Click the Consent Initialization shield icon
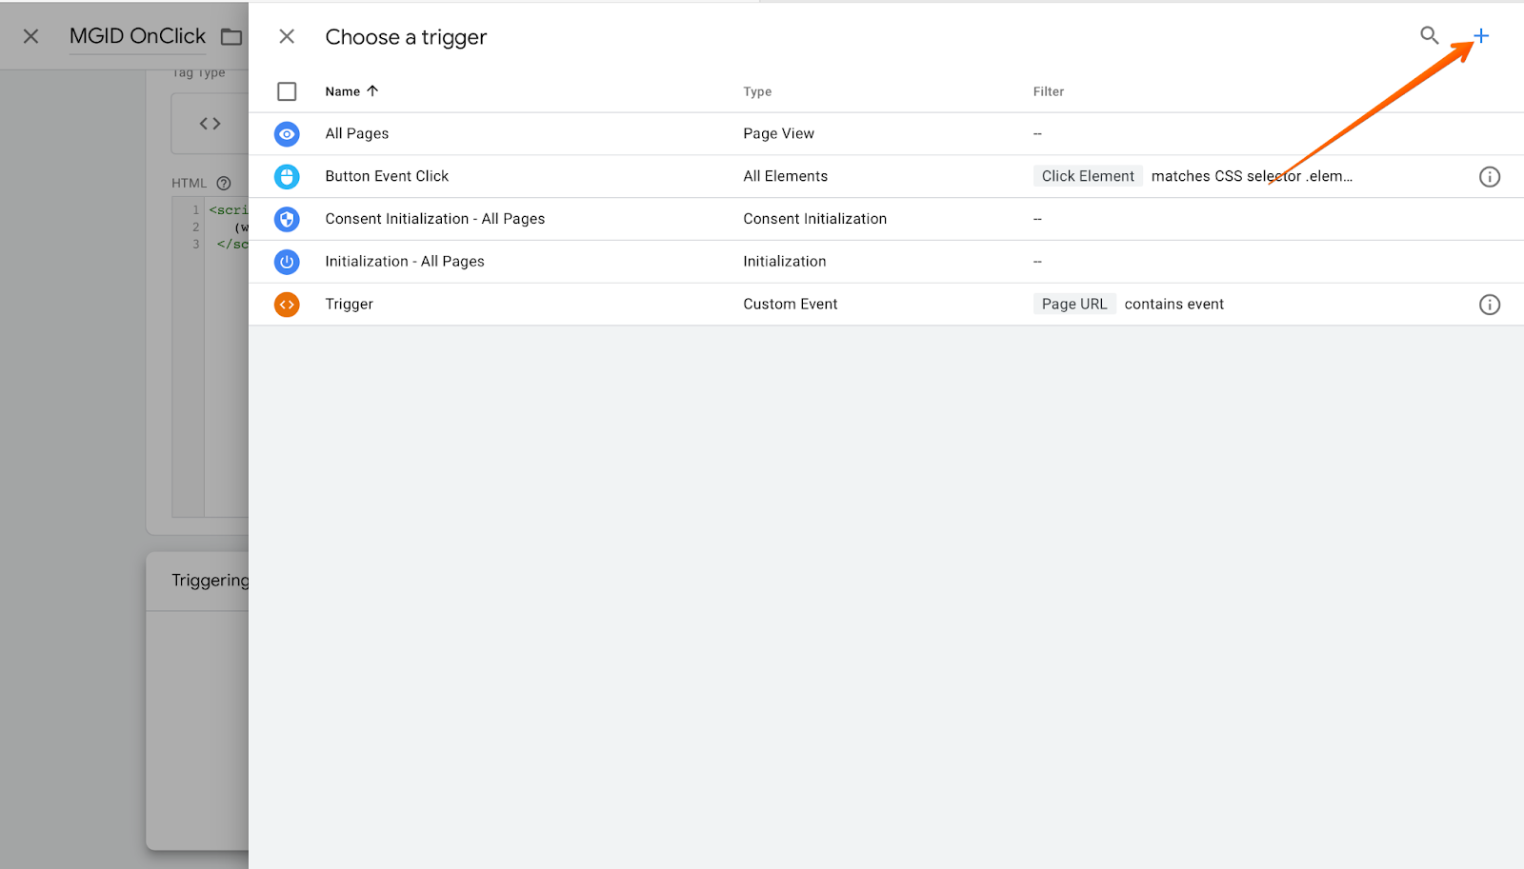The height and width of the screenshot is (869, 1524). coord(287,219)
